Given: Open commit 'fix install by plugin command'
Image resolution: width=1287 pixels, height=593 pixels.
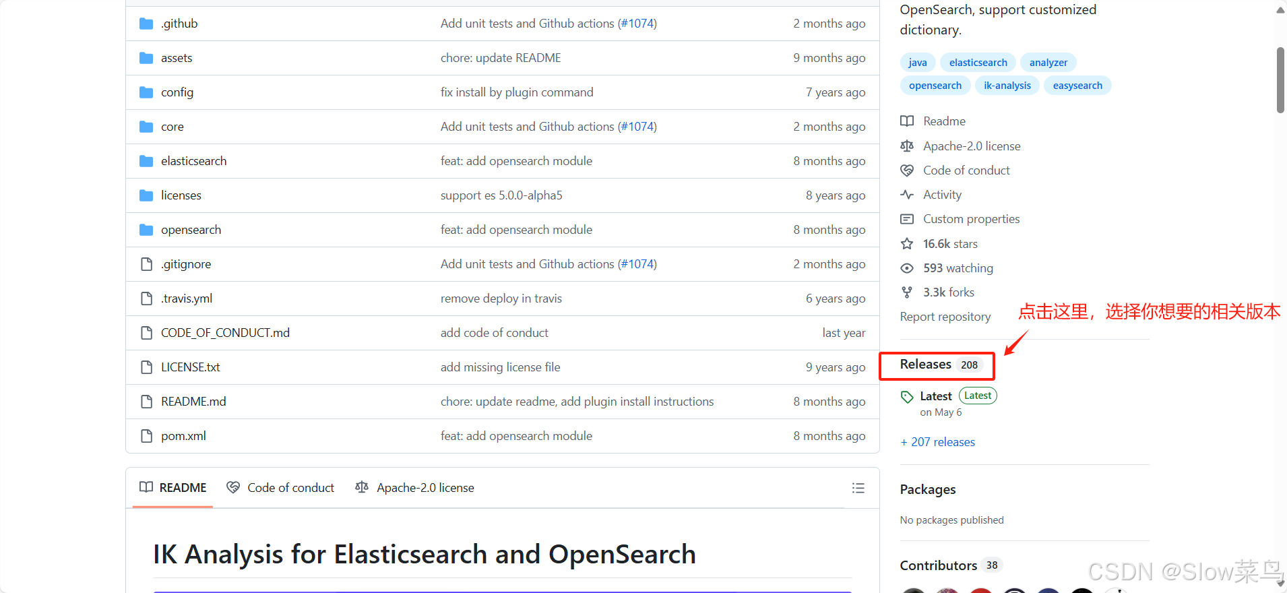Looking at the screenshot, I should tap(517, 92).
